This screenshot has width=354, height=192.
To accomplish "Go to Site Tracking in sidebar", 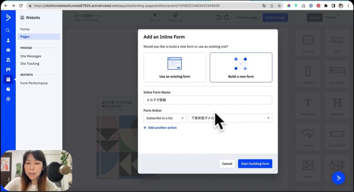I will (30, 63).
